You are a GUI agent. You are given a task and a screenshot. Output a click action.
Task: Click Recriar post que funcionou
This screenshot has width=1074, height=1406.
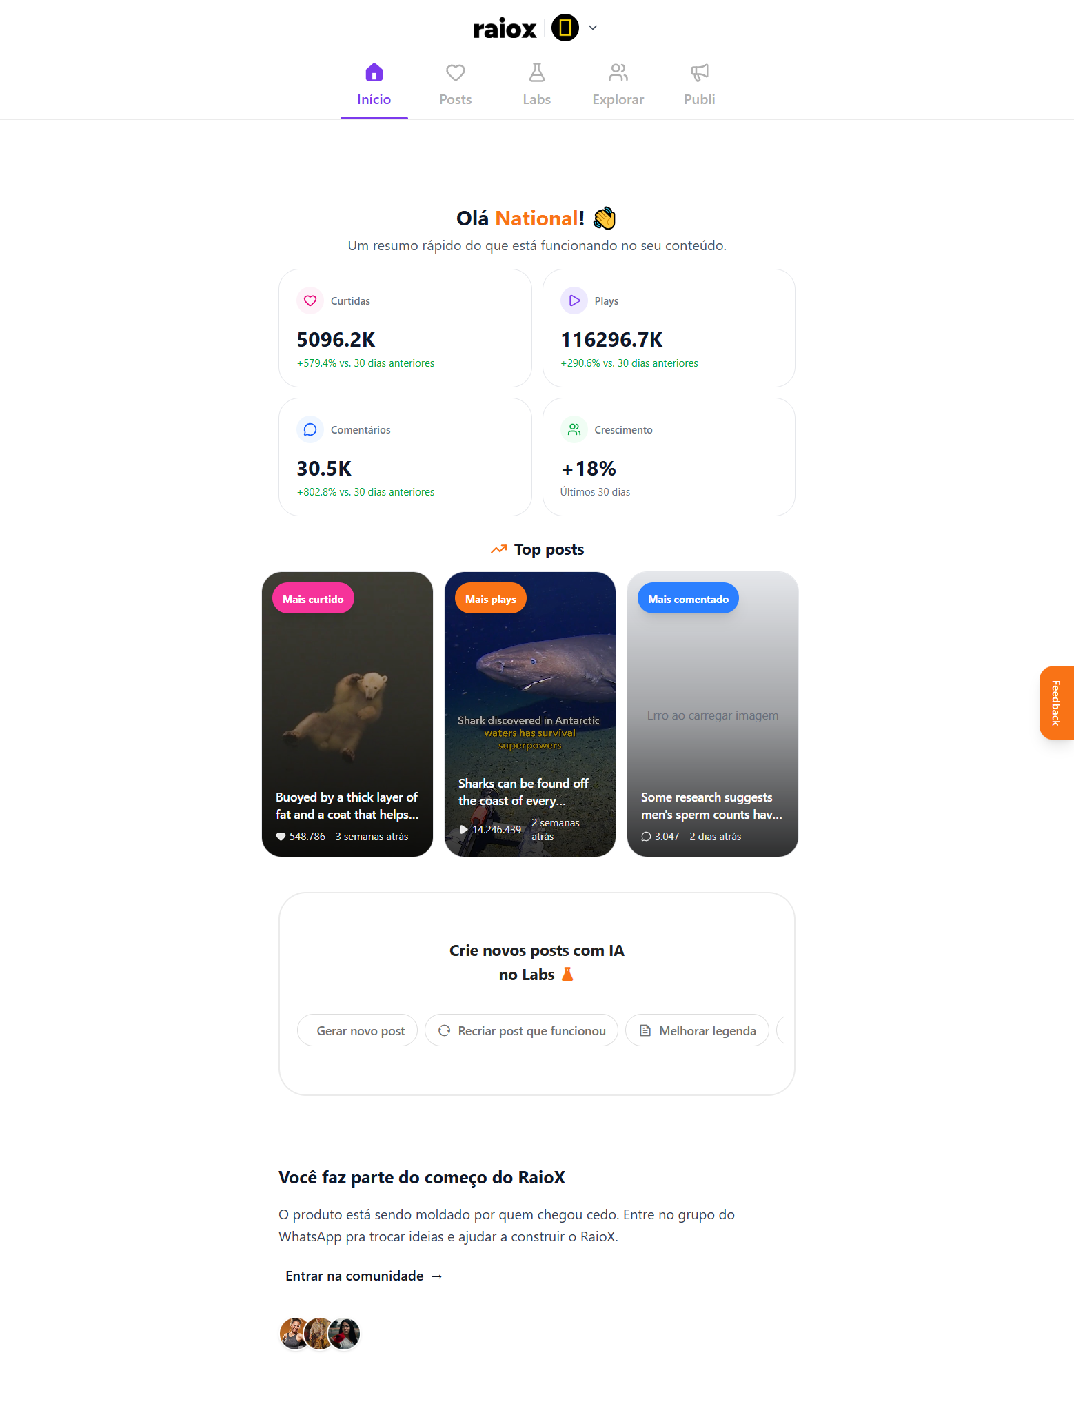tap(521, 1030)
